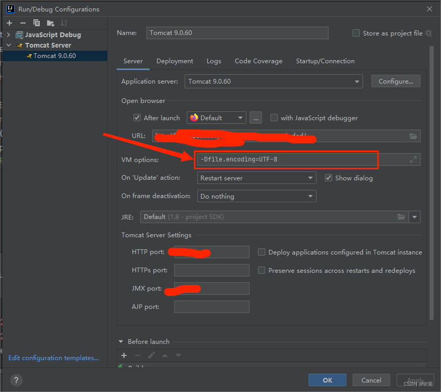Remove the selected run configuration
Screen dimensions: 441x392
(23, 23)
